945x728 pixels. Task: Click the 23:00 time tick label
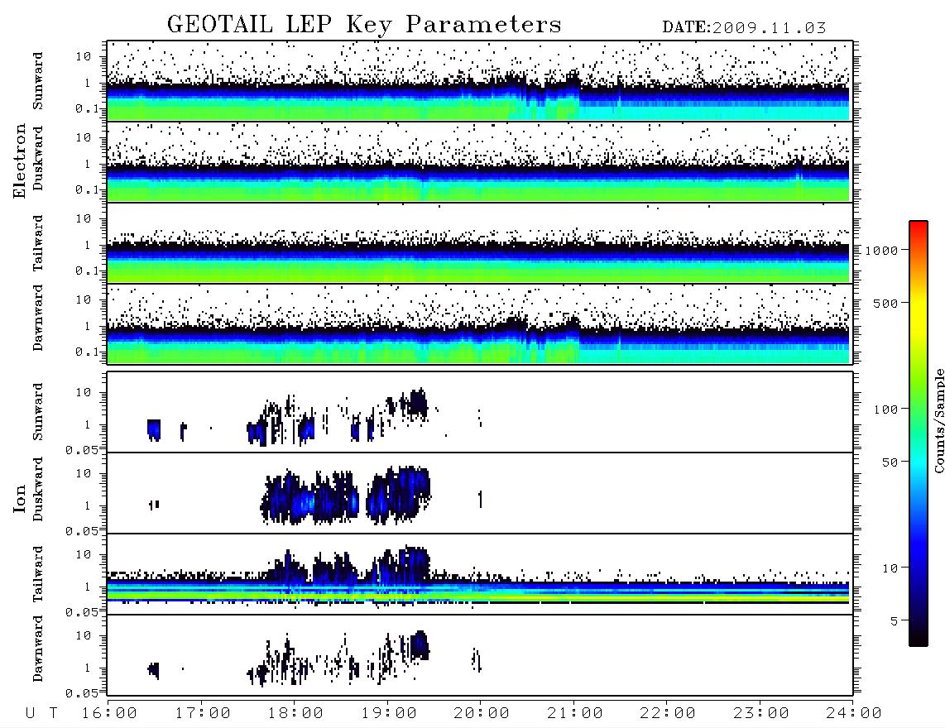761,714
